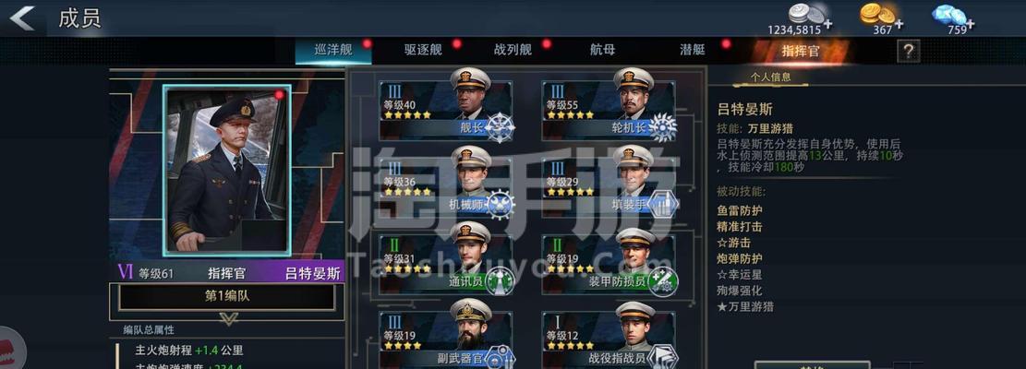
Task: Open the 指挥官 tab
Action: click(x=801, y=51)
